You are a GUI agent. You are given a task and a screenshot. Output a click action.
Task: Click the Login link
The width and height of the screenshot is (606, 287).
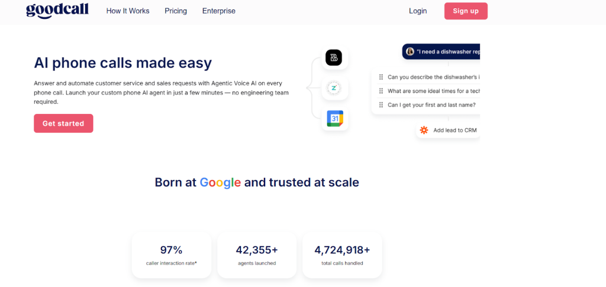coord(418,11)
